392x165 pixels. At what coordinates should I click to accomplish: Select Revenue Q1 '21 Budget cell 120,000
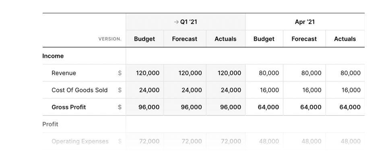[x=145, y=73]
